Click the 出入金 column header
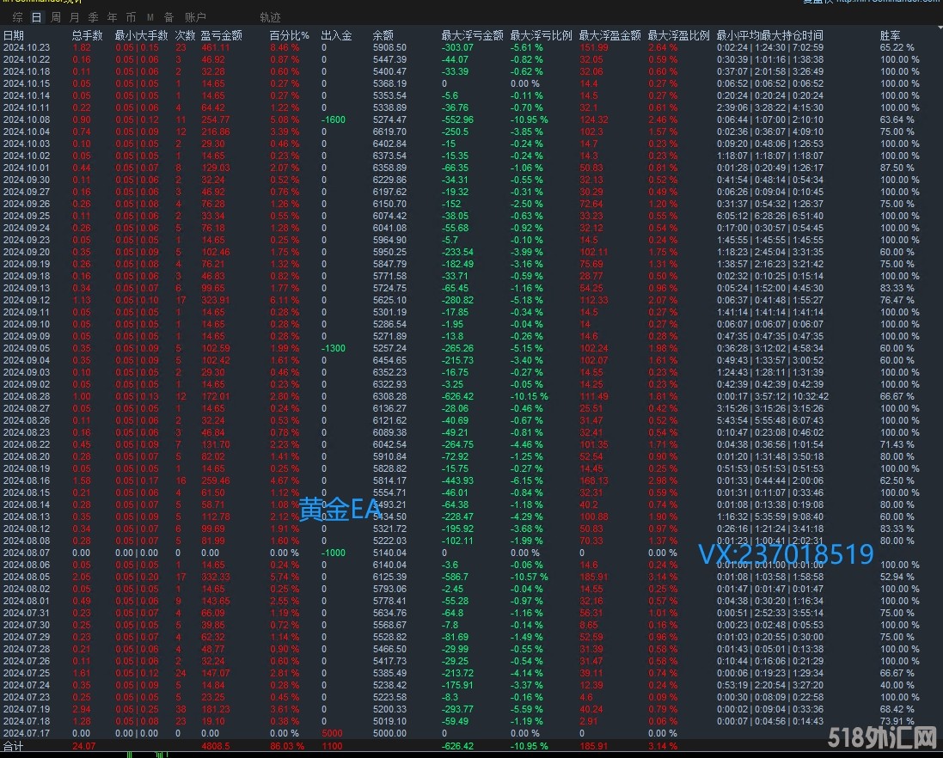Image resolution: width=943 pixels, height=758 pixels. [336, 35]
